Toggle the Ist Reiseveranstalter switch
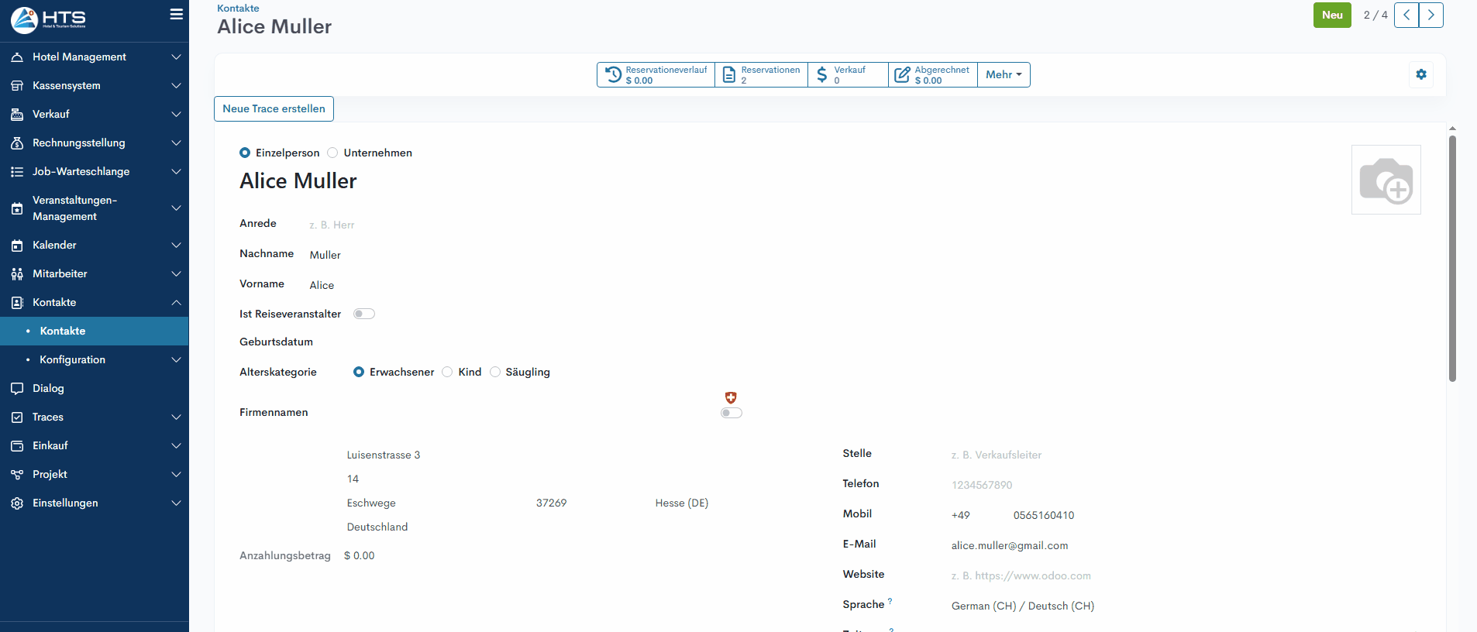The height and width of the screenshot is (632, 1477). [x=363, y=314]
